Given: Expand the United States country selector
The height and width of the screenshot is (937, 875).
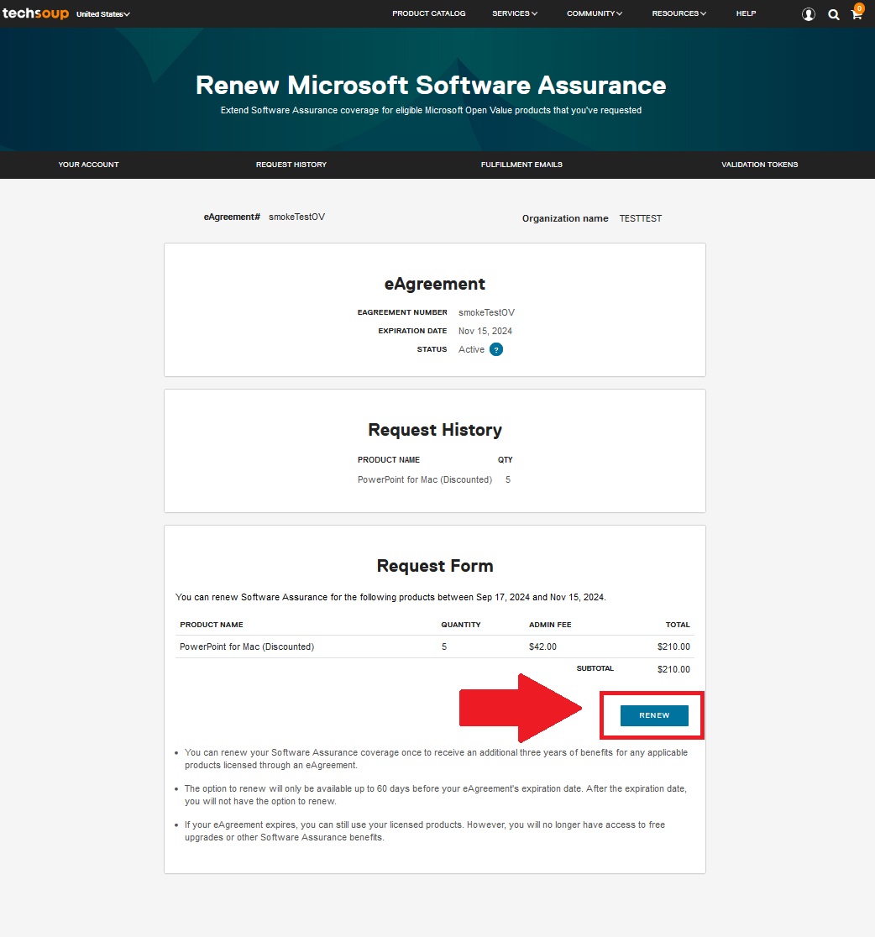Looking at the screenshot, I should pyautogui.click(x=102, y=13).
